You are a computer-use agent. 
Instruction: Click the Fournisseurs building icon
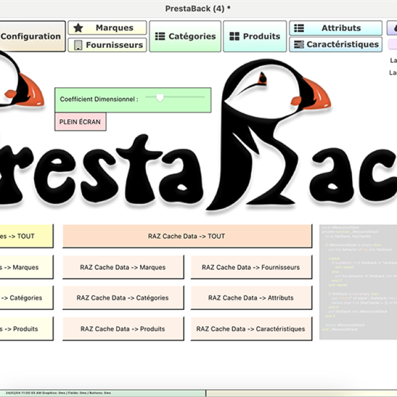78,45
